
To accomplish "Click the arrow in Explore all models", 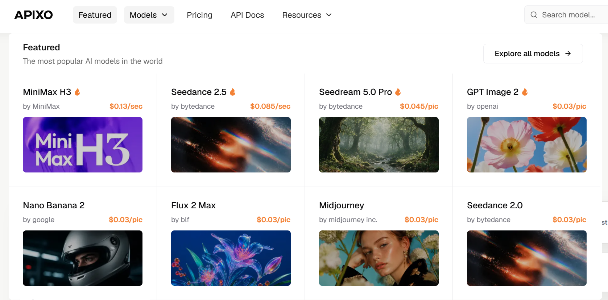I will click(x=568, y=54).
